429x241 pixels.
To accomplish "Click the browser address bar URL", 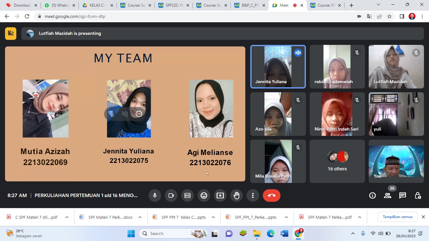I will pos(75,16).
